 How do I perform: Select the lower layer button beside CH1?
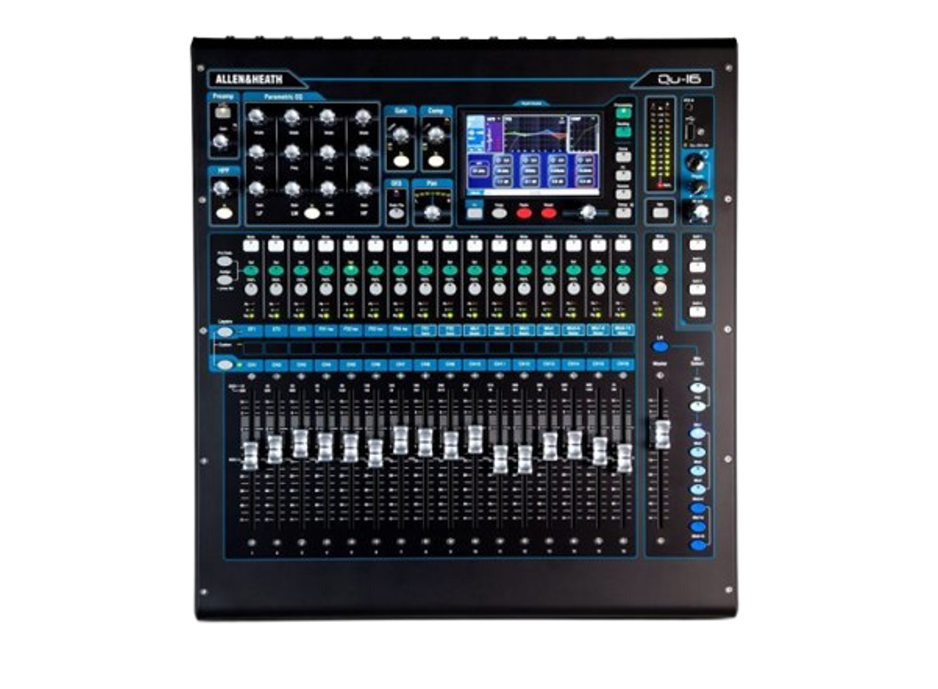pyautogui.click(x=225, y=364)
